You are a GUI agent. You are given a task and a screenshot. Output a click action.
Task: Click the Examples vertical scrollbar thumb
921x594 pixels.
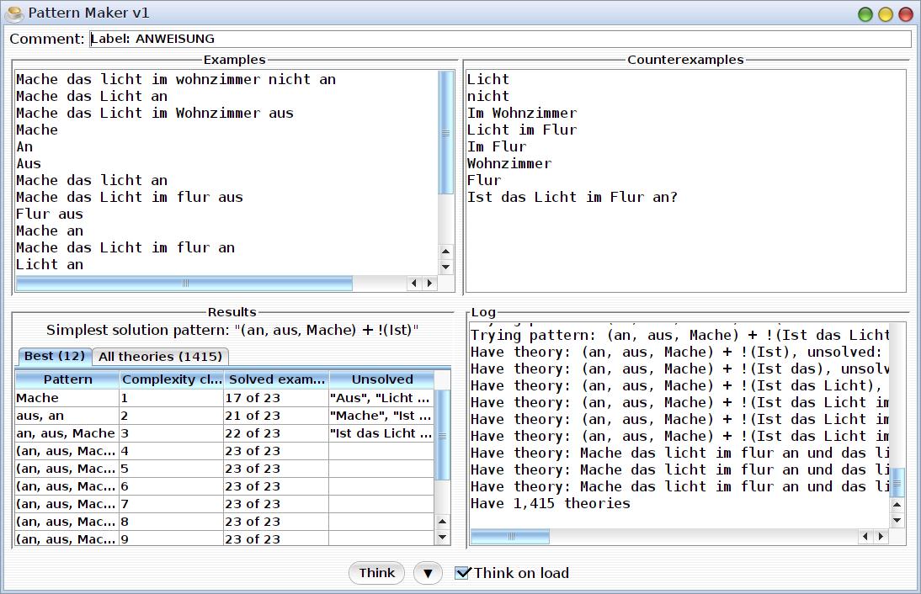point(445,133)
